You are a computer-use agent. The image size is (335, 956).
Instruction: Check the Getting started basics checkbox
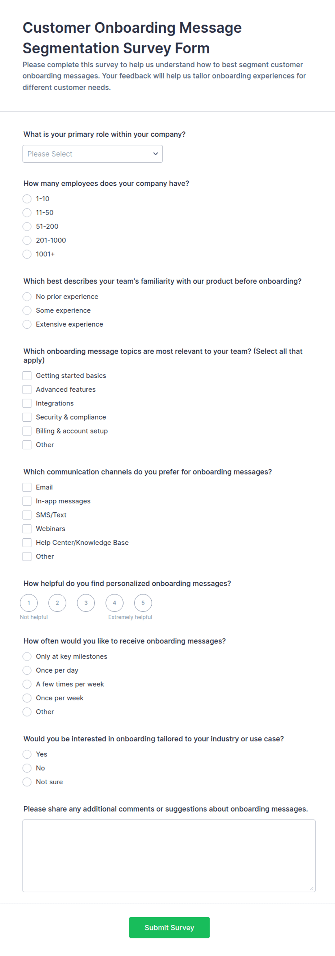point(27,376)
